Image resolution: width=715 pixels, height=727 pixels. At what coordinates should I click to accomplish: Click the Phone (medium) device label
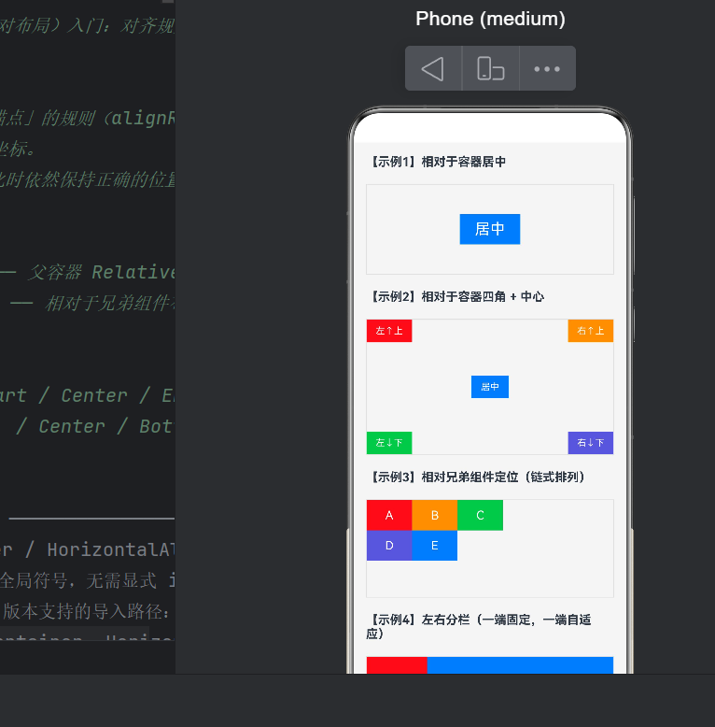click(x=490, y=19)
